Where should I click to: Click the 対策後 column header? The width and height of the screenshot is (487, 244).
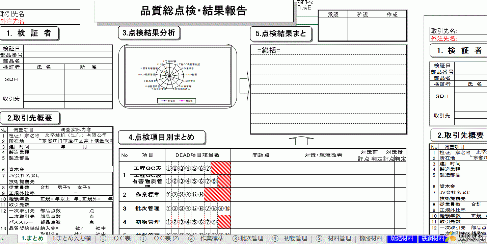pyautogui.click(x=394, y=152)
